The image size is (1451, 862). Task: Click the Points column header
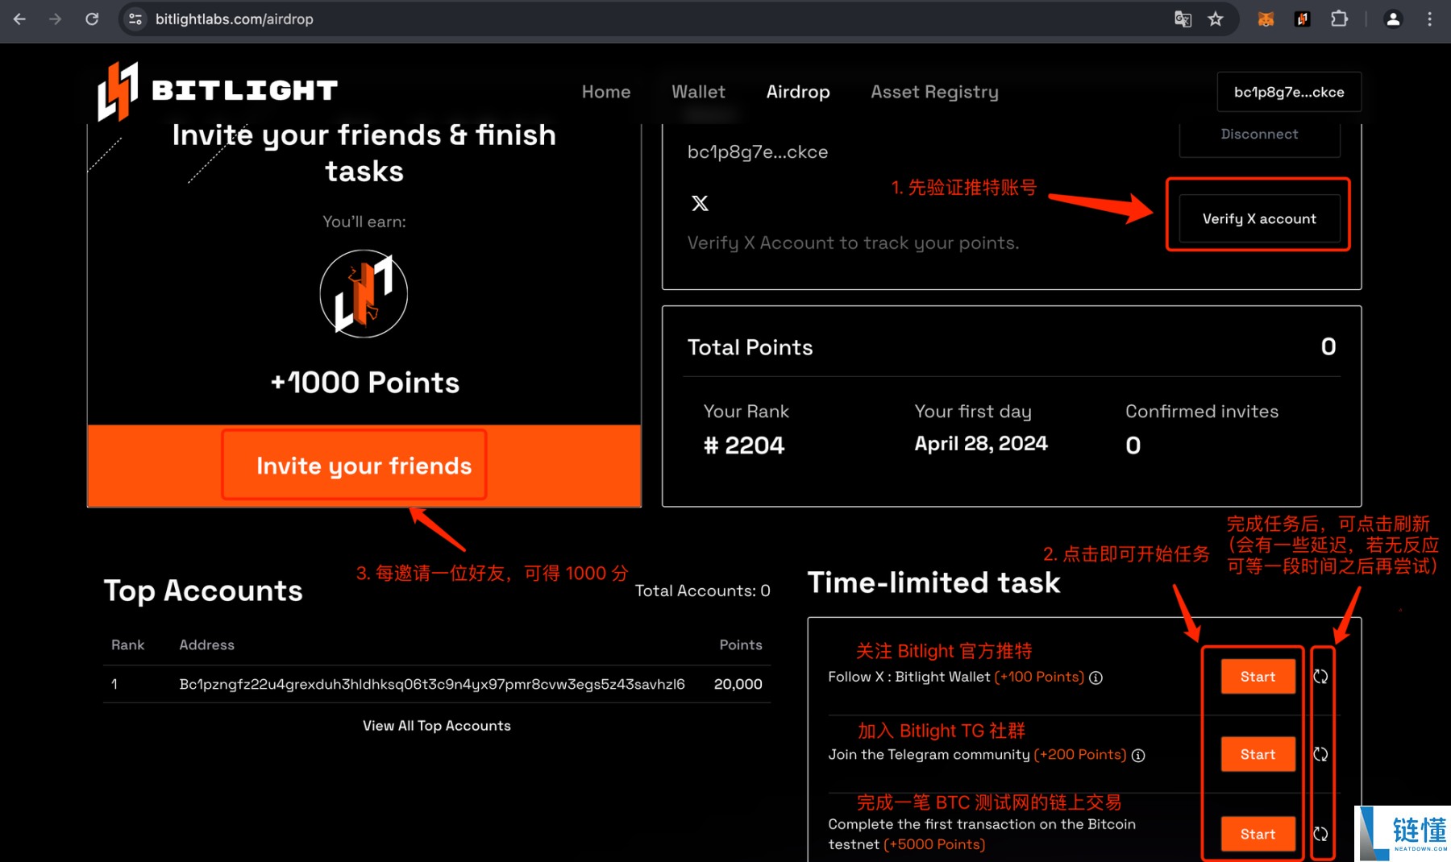[x=740, y=644]
